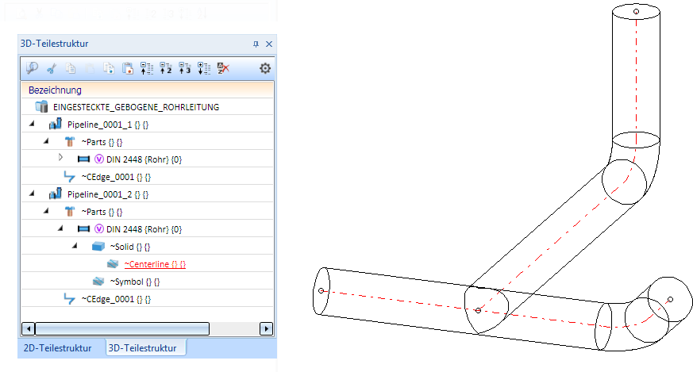Switch to the 2D-Teilestruktur tab
Screen dimensions: 693x372
(x=57, y=348)
